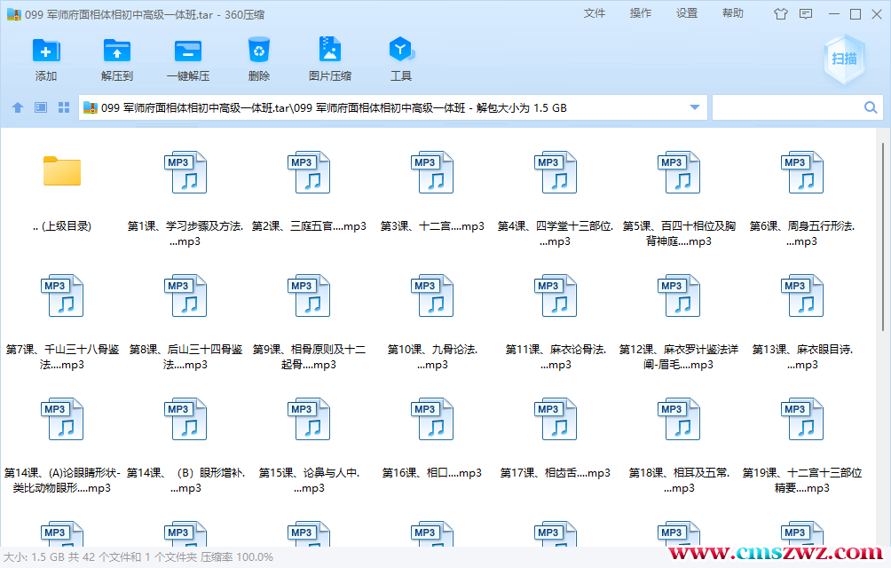
Task: Switch to large icon view mode
Action: pos(63,106)
